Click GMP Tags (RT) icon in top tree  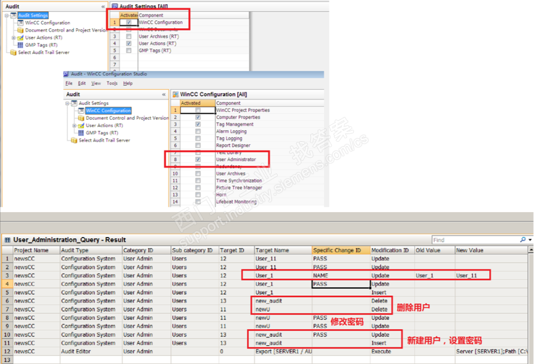point(21,45)
